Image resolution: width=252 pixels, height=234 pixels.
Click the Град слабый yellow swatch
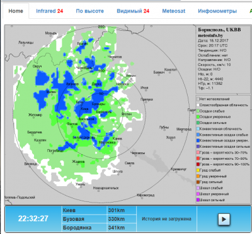(198, 170)
